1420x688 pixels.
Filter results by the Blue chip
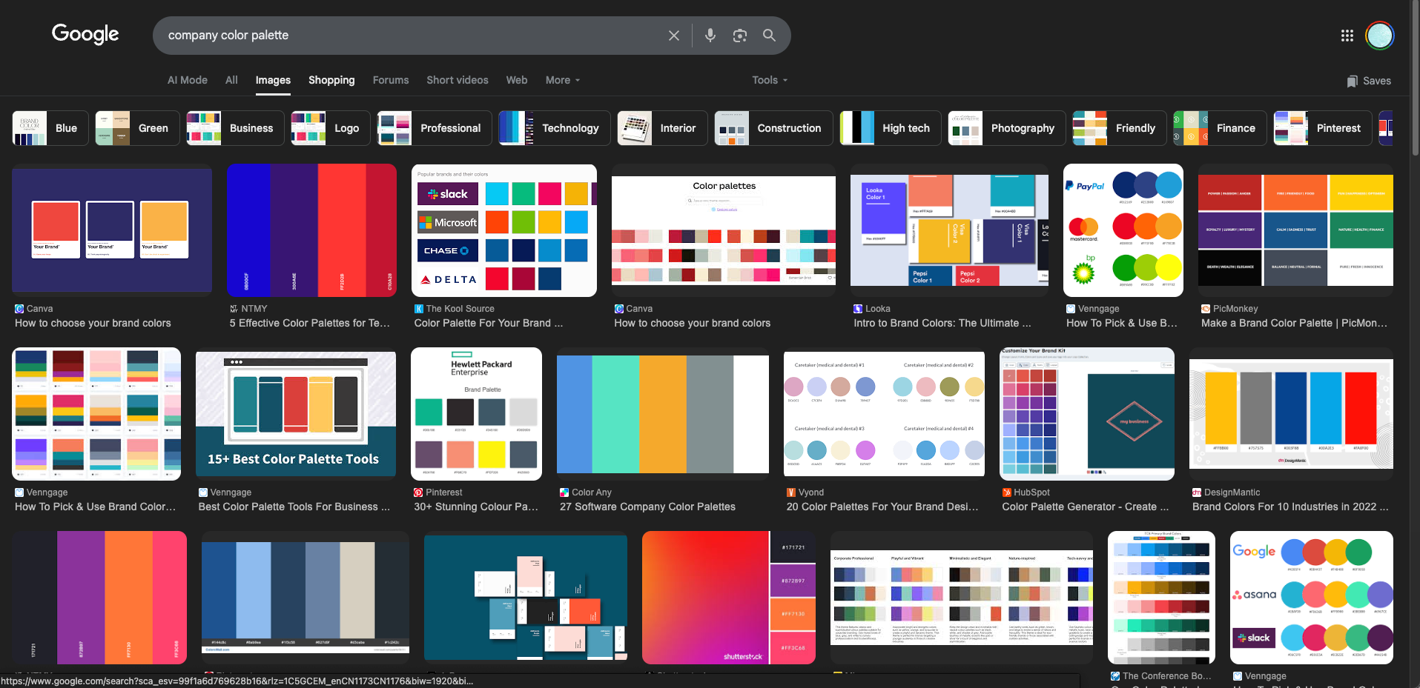click(x=50, y=128)
